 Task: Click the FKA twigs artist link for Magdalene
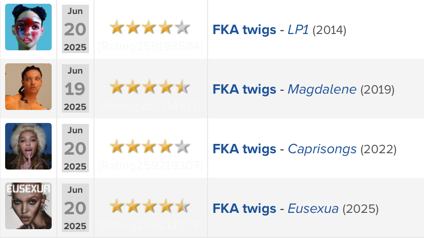coord(244,89)
